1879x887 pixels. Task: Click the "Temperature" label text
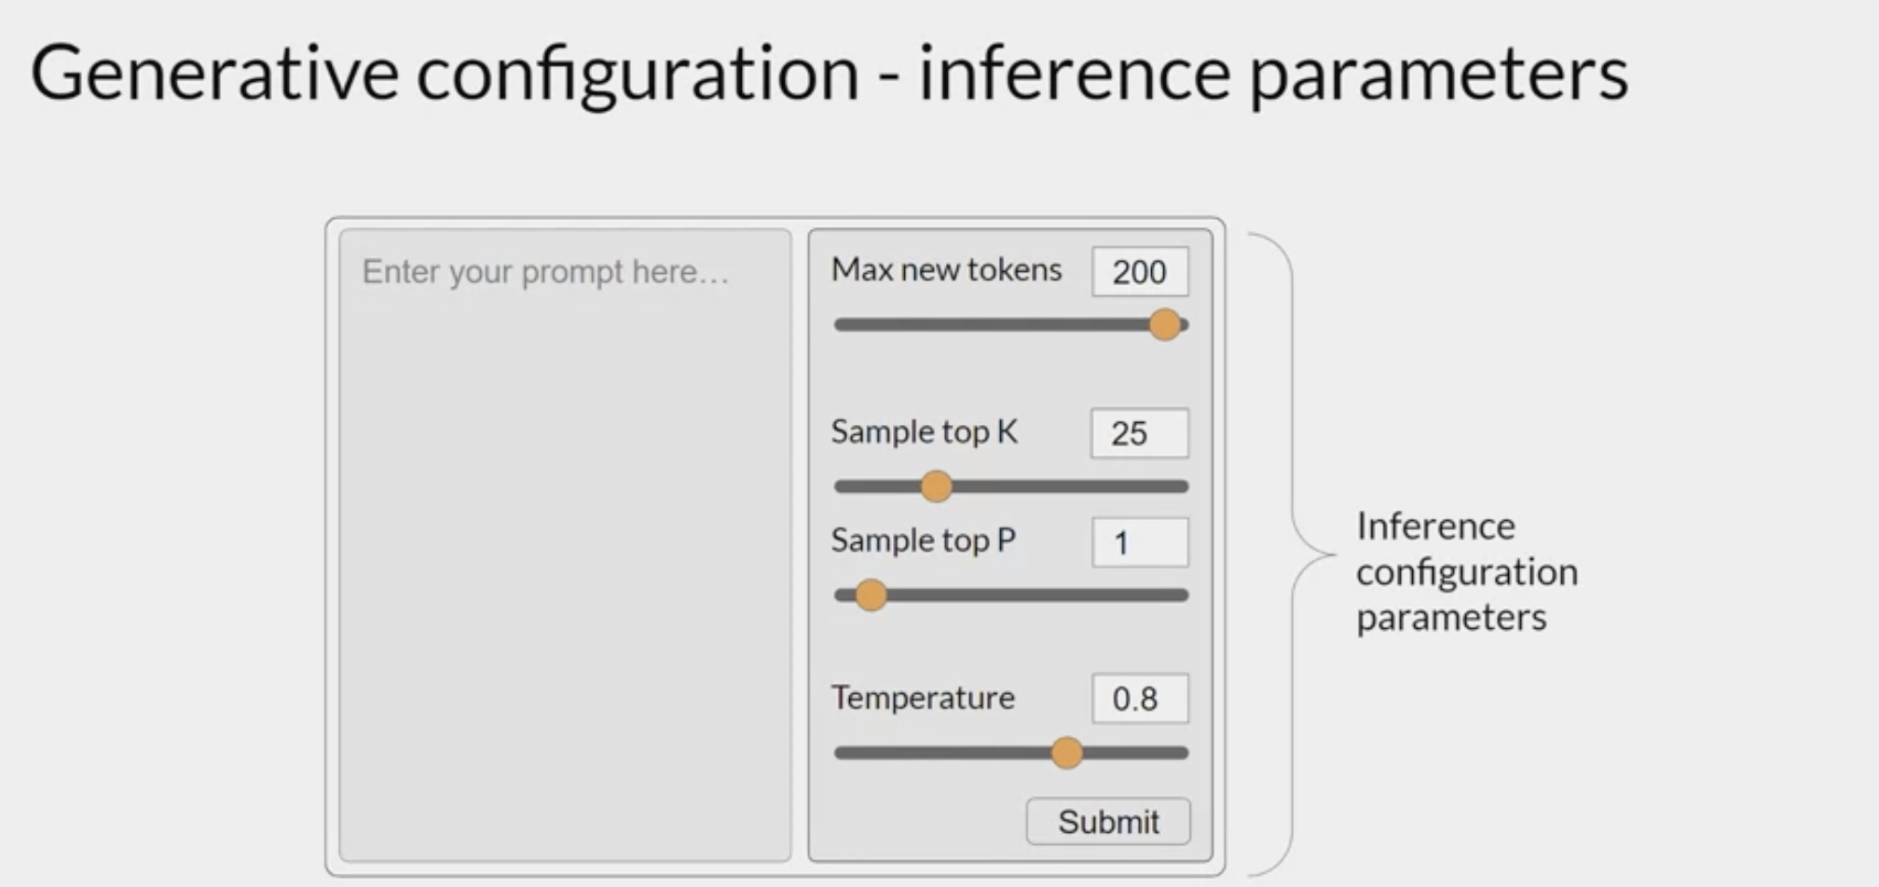click(x=923, y=698)
